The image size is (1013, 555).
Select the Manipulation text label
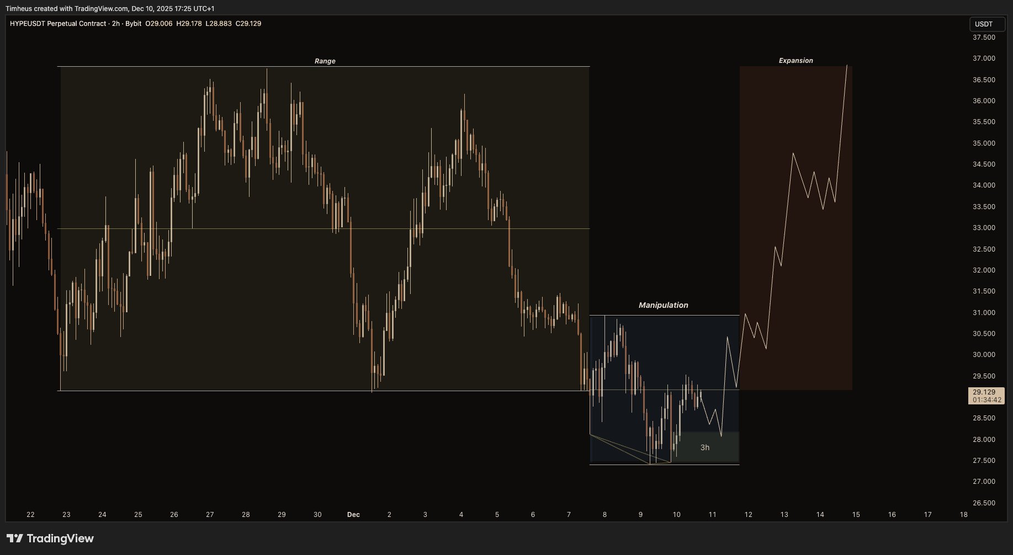[663, 305]
